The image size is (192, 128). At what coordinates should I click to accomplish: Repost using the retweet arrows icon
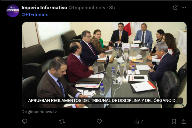[62, 121]
